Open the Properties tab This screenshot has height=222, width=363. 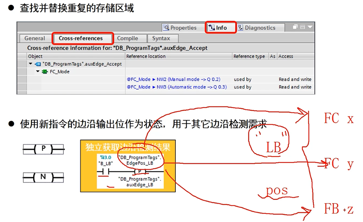coord(180,28)
